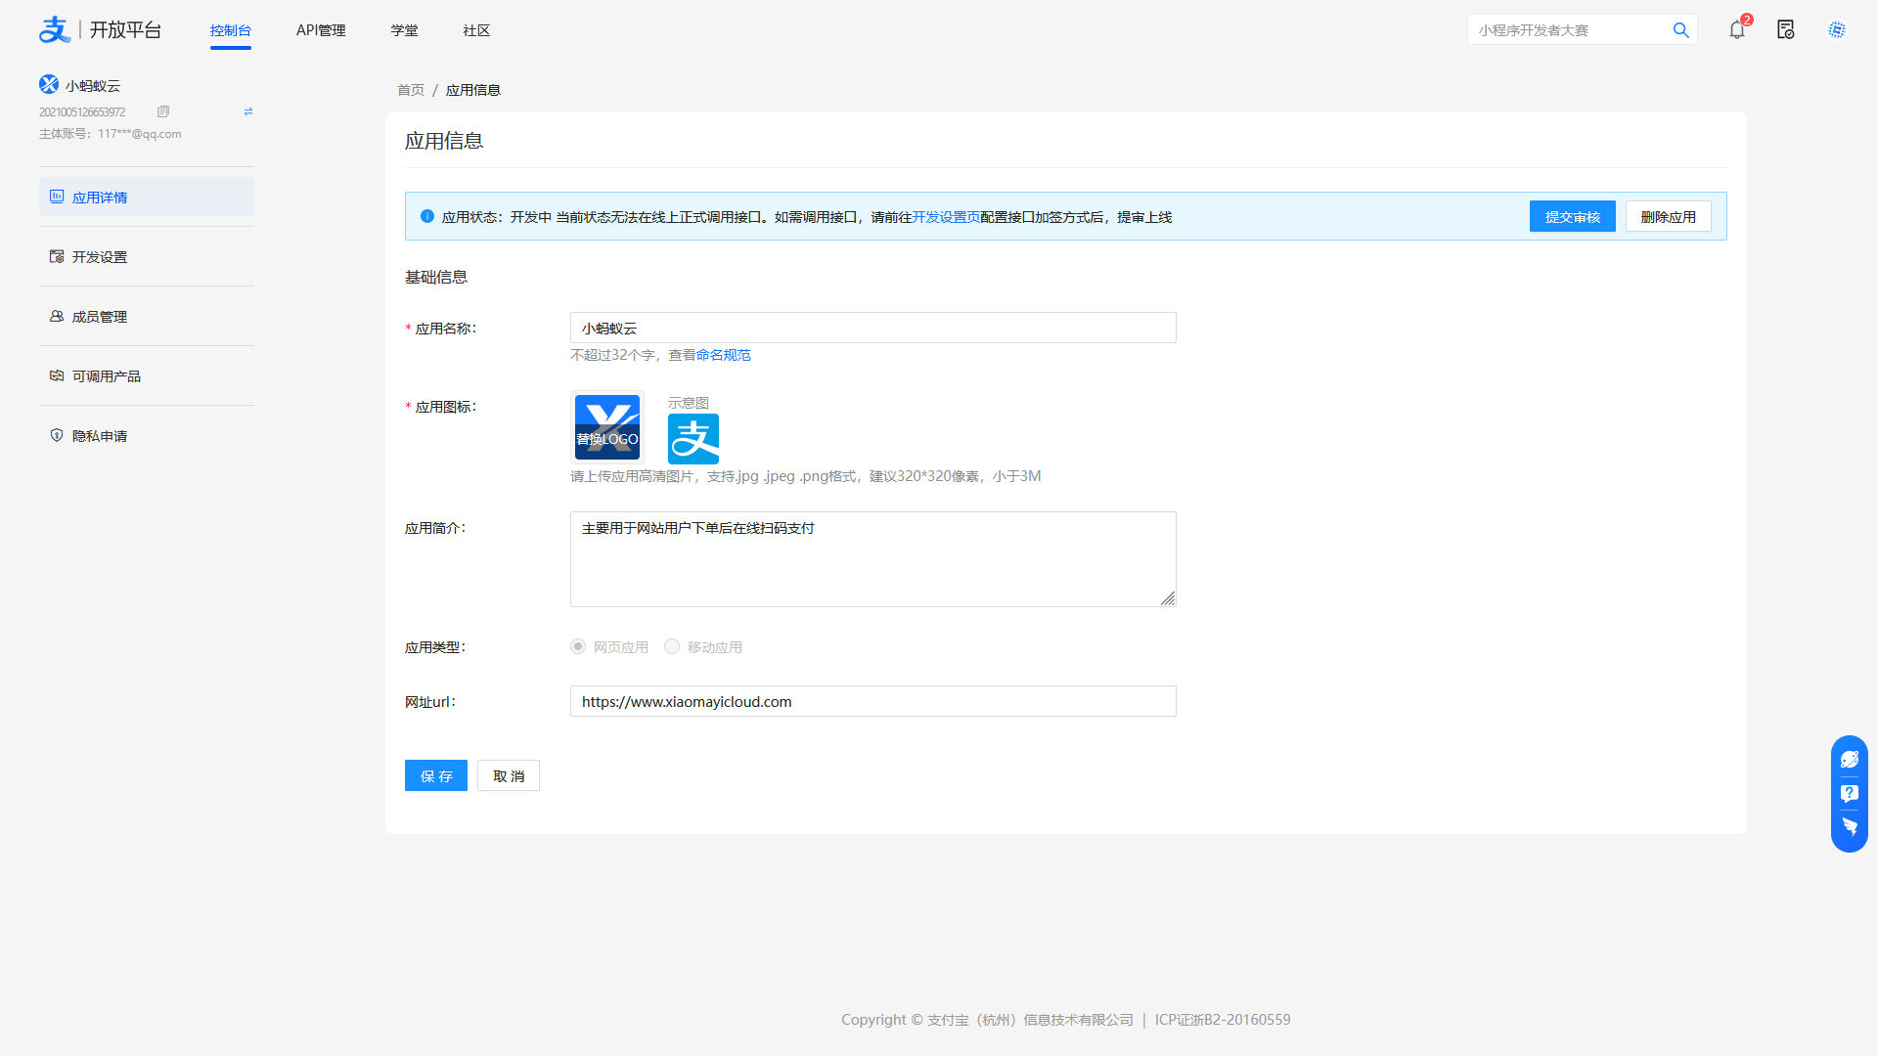Click the notification bell icon

[1737, 29]
